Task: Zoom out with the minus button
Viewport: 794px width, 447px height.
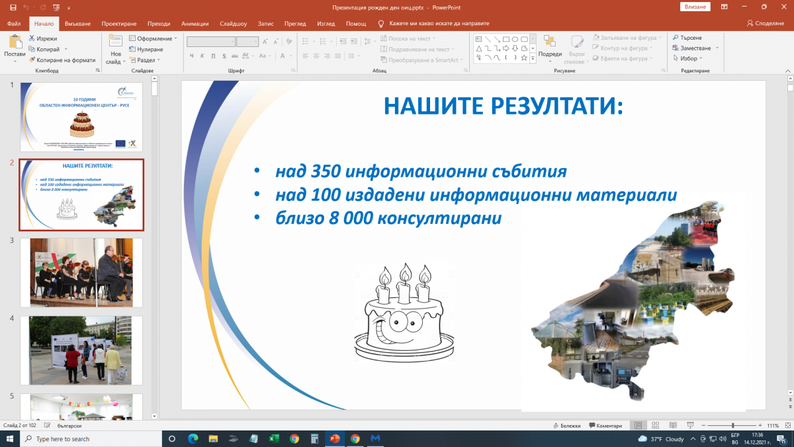Action: tap(704, 426)
